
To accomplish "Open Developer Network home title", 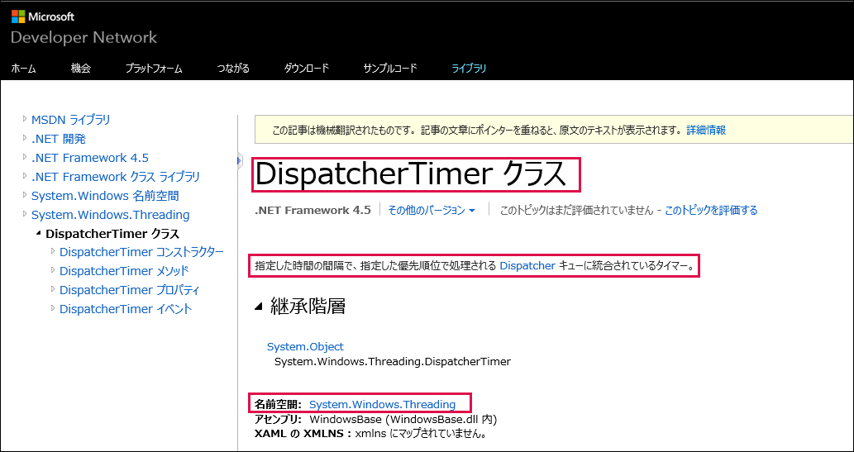I will (83, 37).
